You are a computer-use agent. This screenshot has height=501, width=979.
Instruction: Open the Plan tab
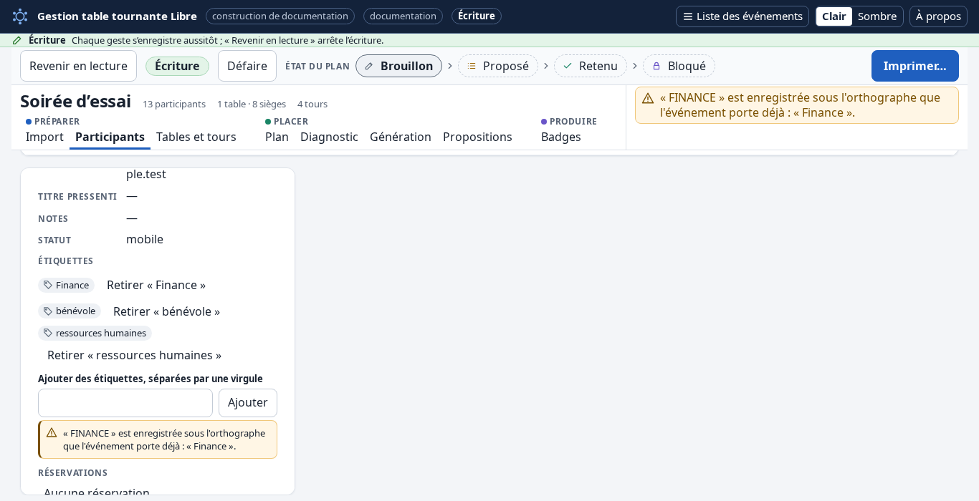coord(277,137)
